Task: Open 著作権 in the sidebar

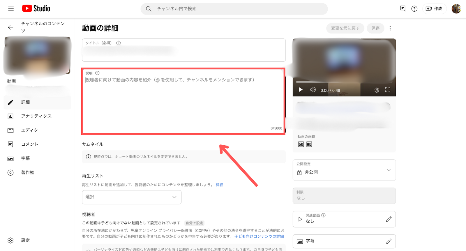Action: coord(37,172)
